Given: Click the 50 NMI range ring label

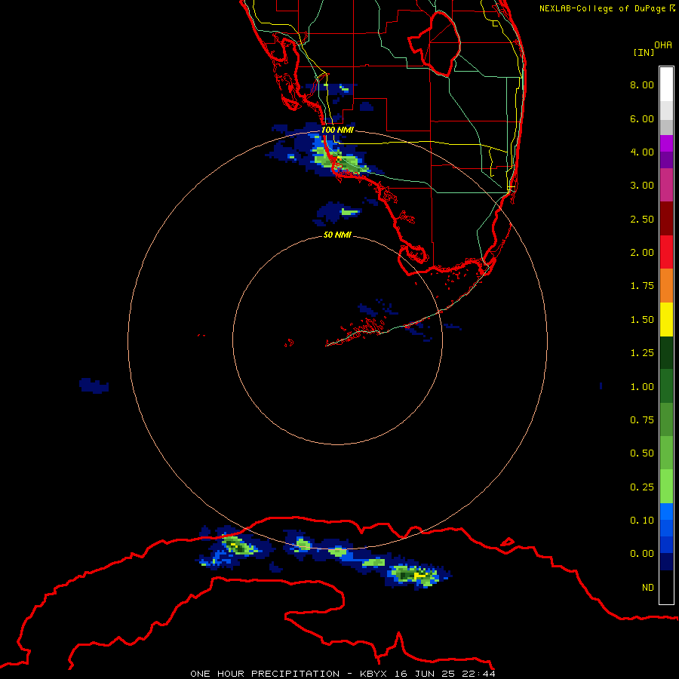Looking at the screenshot, I should coord(337,235).
